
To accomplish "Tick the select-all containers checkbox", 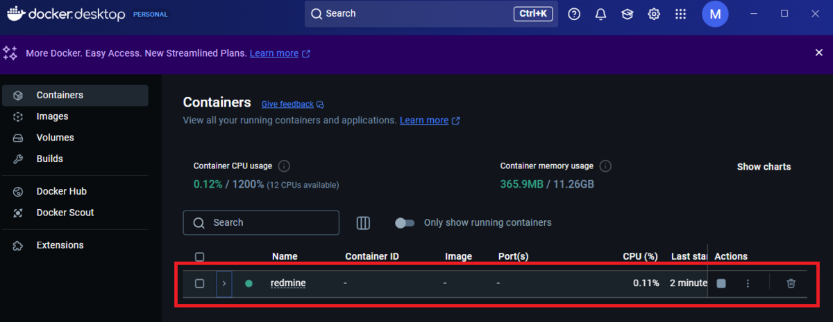I will coord(200,257).
